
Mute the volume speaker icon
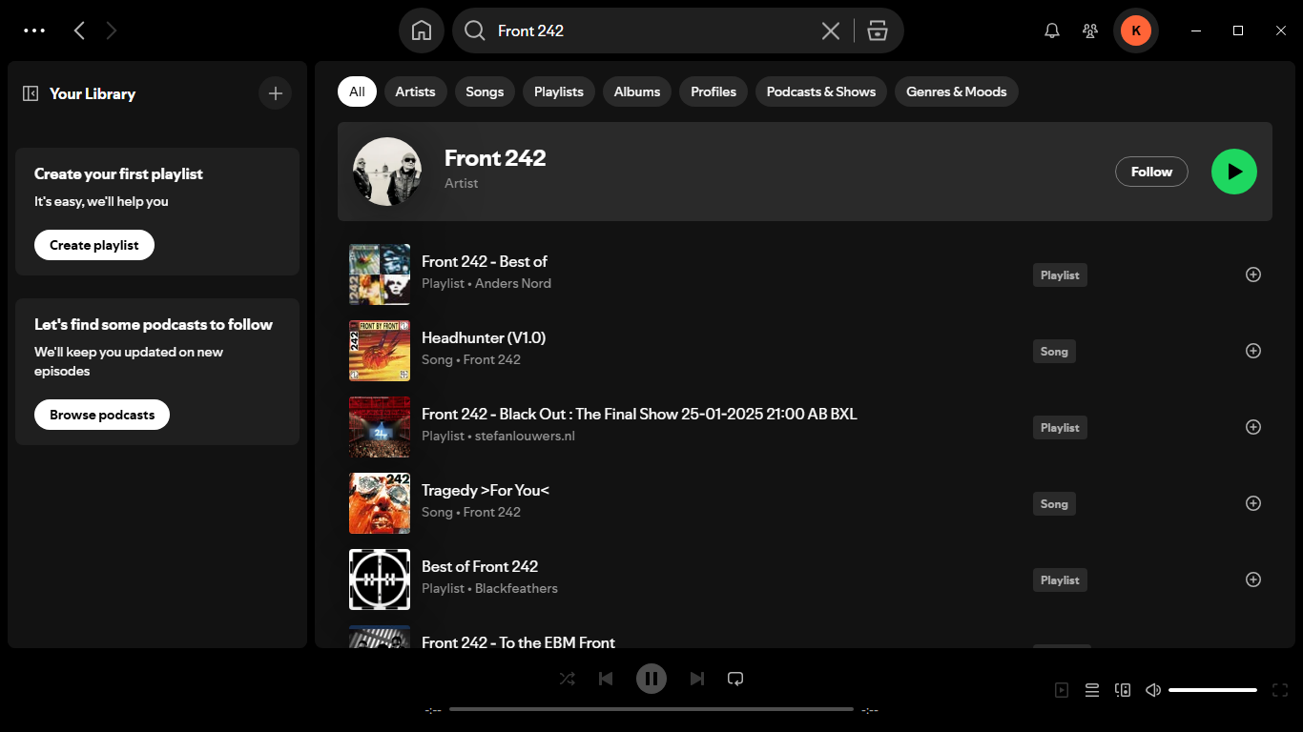1153,690
